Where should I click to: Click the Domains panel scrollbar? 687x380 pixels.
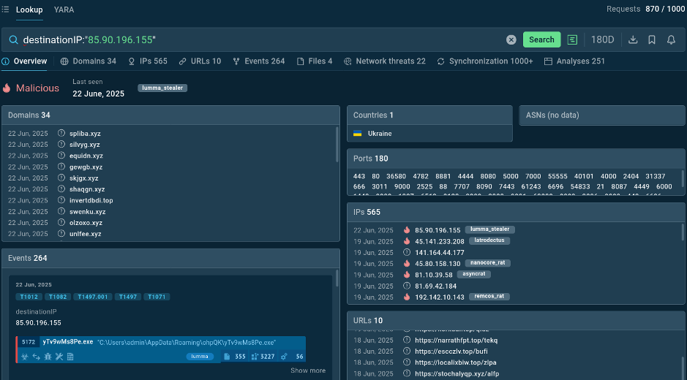pos(337,145)
